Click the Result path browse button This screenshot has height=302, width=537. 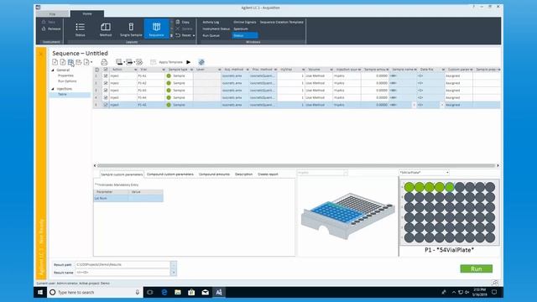pos(174,265)
